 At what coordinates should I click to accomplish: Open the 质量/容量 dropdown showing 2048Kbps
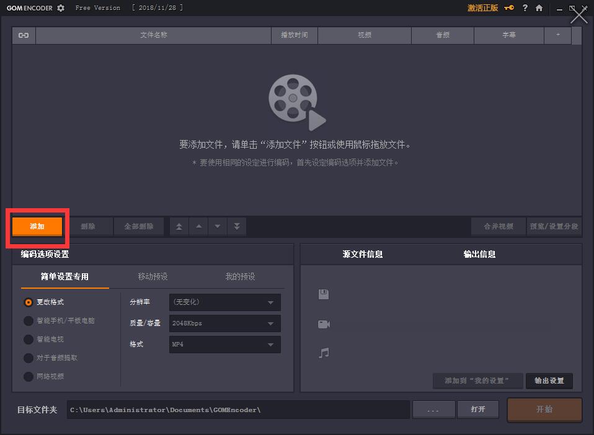(224, 323)
